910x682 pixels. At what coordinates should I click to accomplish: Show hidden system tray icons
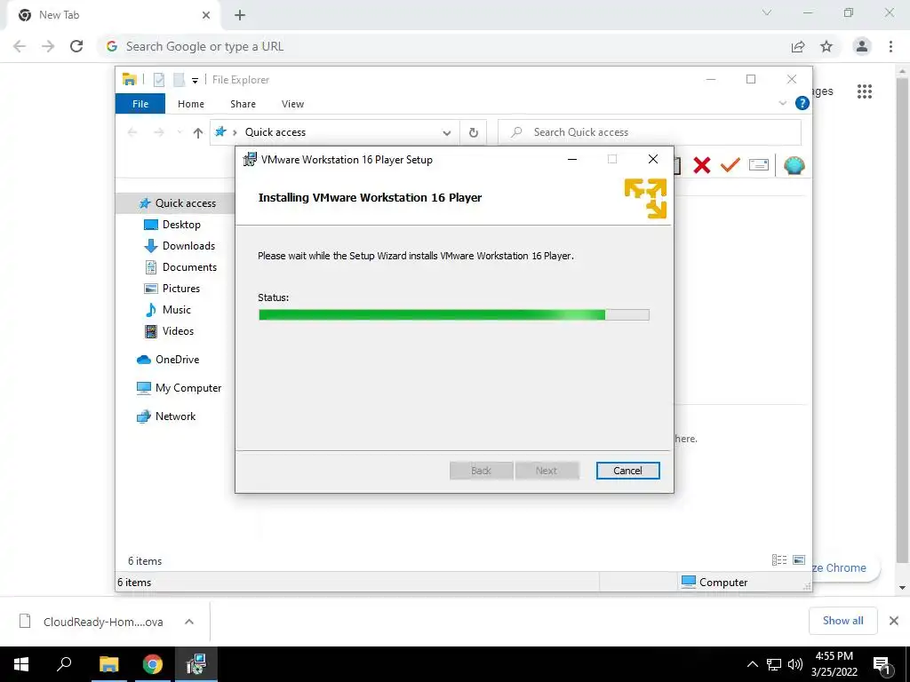click(x=752, y=664)
